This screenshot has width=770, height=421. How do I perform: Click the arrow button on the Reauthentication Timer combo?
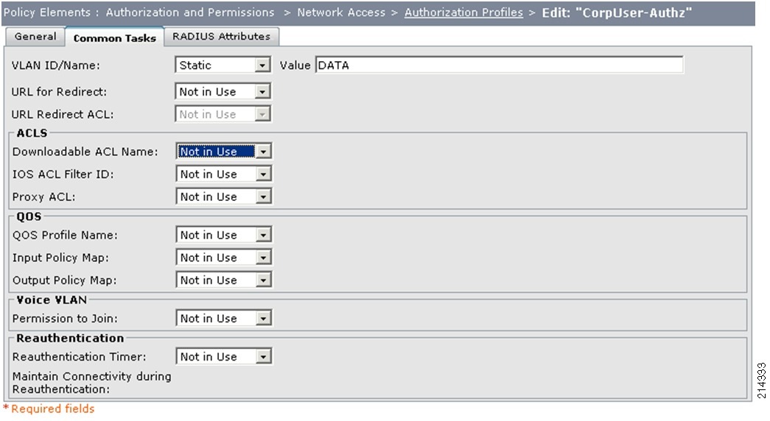(263, 357)
